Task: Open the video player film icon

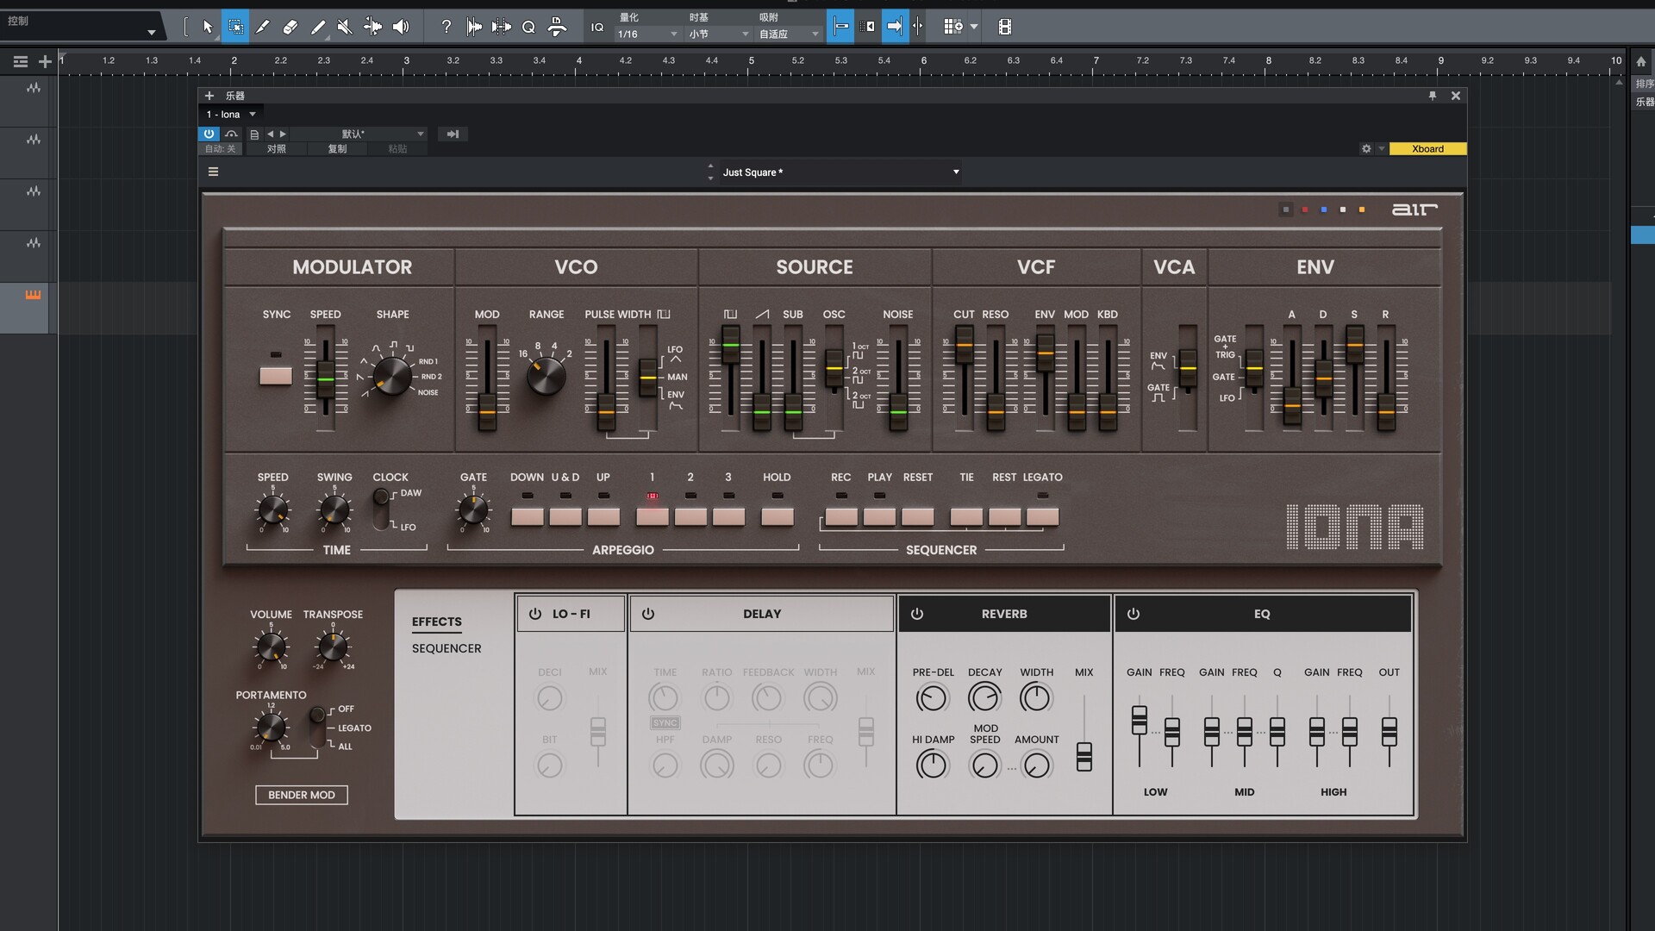Action: click(1004, 27)
